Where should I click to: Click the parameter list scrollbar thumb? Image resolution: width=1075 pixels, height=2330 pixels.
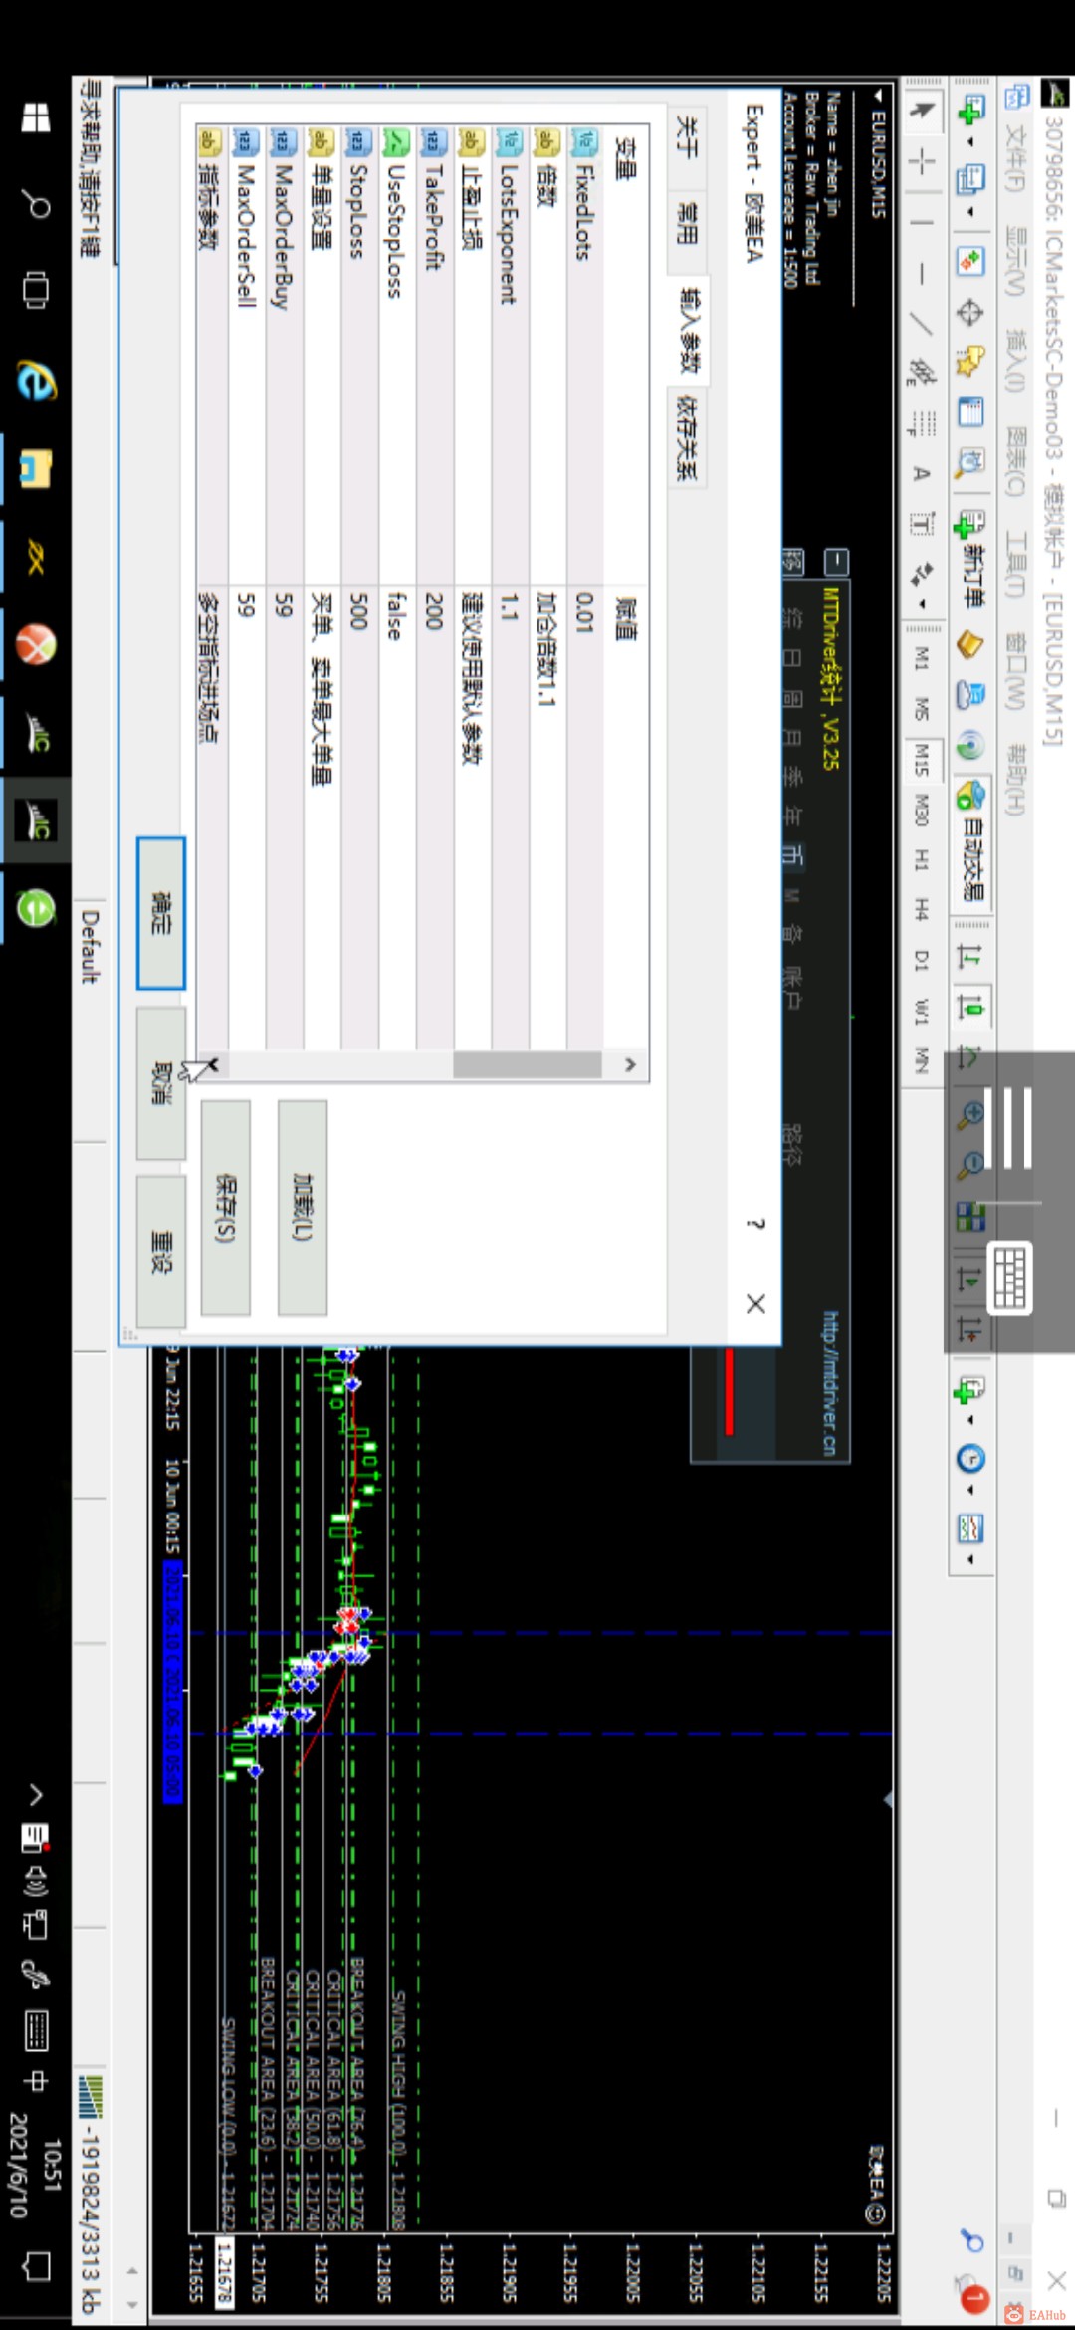(x=528, y=1064)
